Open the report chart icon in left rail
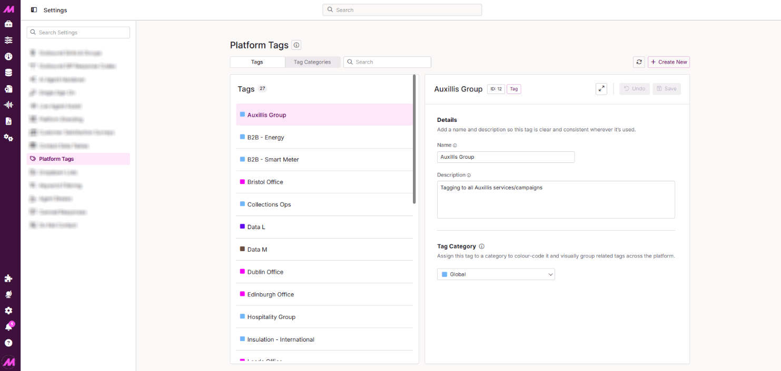The height and width of the screenshot is (371, 781). click(8, 121)
